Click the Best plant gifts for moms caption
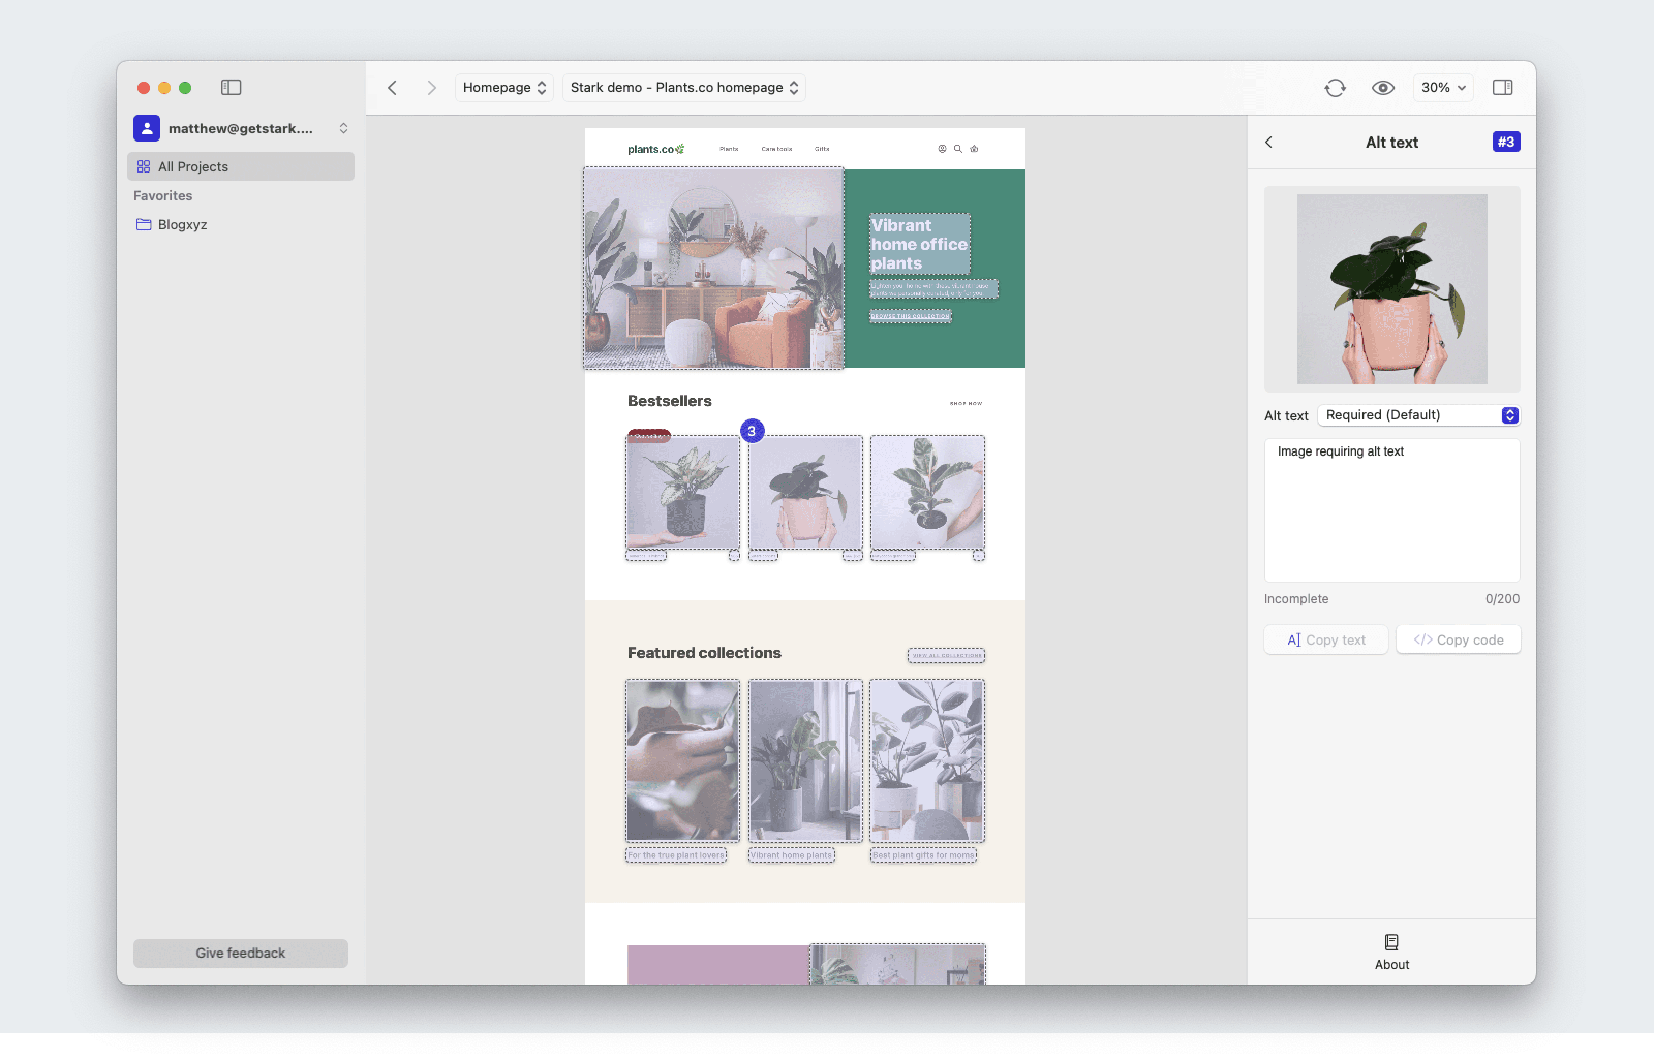This screenshot has width=1654, height=1061. tap(924, 856)
